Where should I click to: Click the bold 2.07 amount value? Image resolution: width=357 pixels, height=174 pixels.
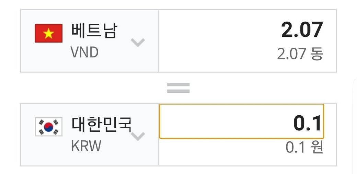[302, 30]
